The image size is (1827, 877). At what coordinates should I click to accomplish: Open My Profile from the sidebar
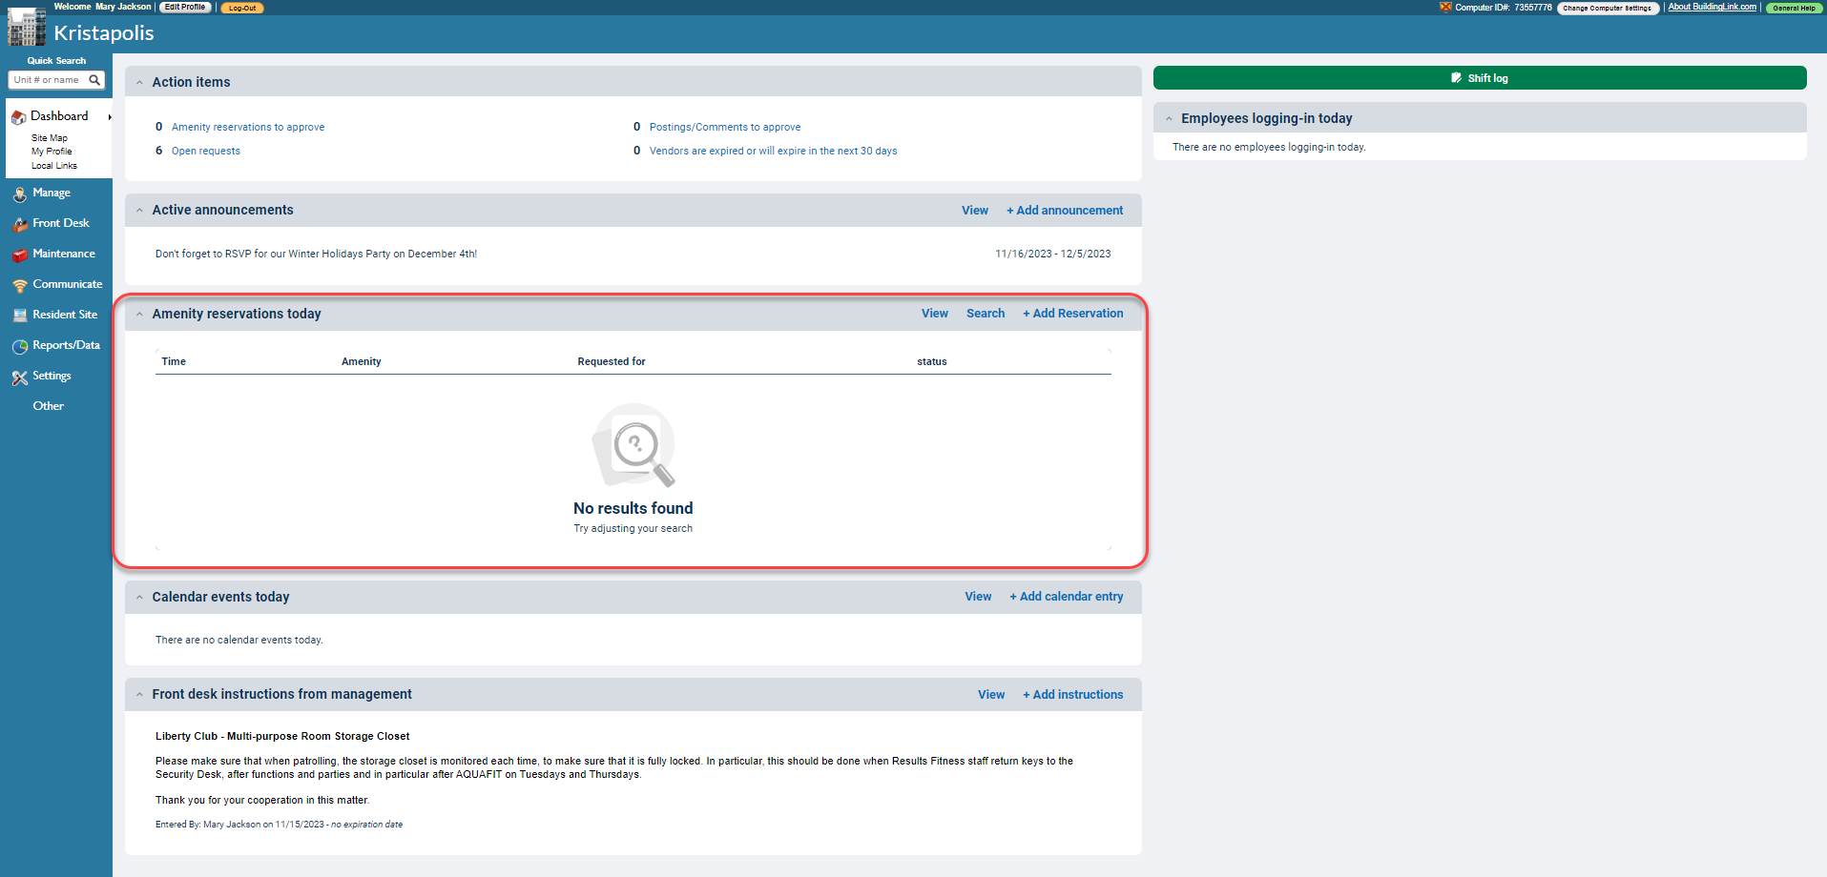(x=51, y=151)
